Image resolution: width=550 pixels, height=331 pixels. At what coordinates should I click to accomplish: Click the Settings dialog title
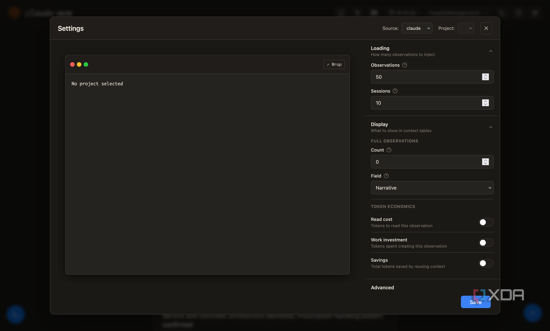71,28
